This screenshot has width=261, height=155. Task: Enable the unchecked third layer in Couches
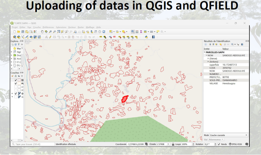pyautogui.click(x=16, y=87)
